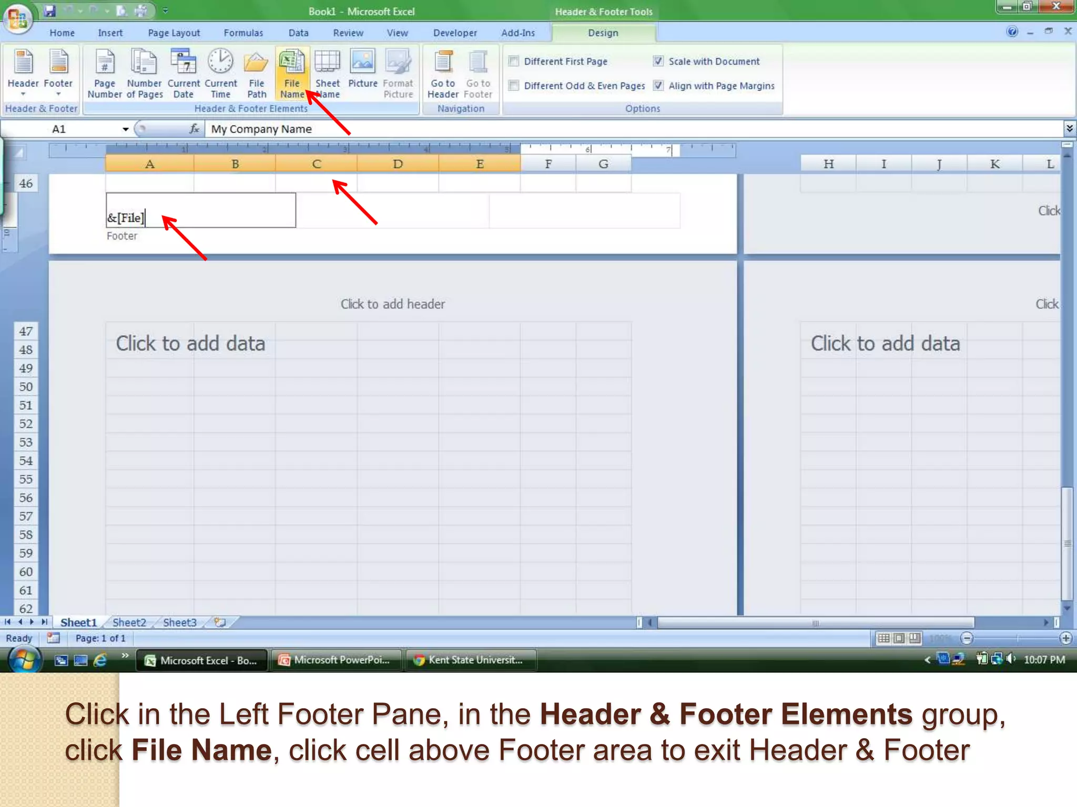The width and height of the screenshot is (1077, 807).
Task: Open the Footer preset gallery
Action: [x=58, y=74]
